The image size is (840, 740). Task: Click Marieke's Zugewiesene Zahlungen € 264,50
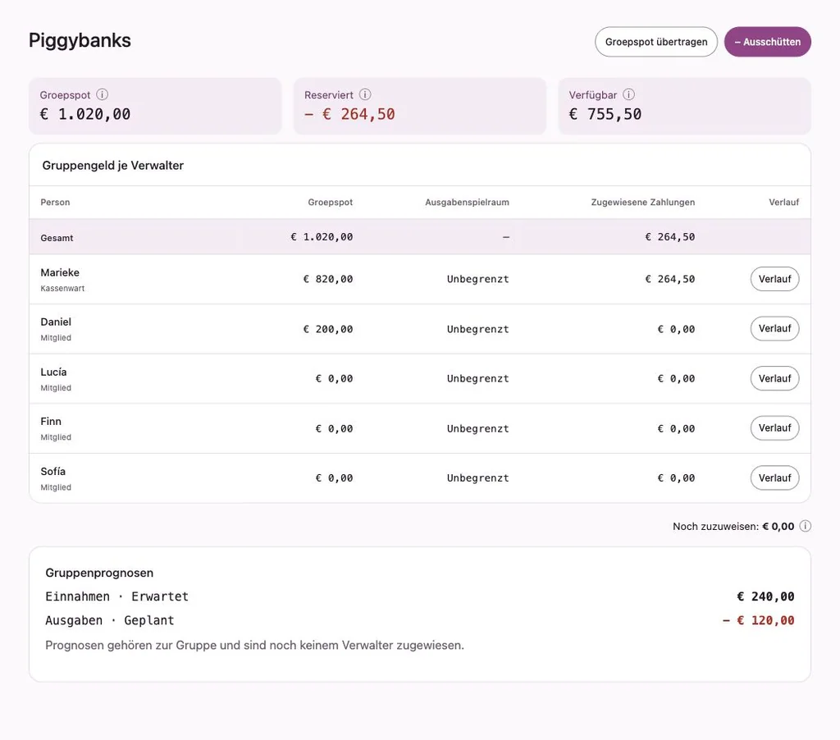(670, 279)
